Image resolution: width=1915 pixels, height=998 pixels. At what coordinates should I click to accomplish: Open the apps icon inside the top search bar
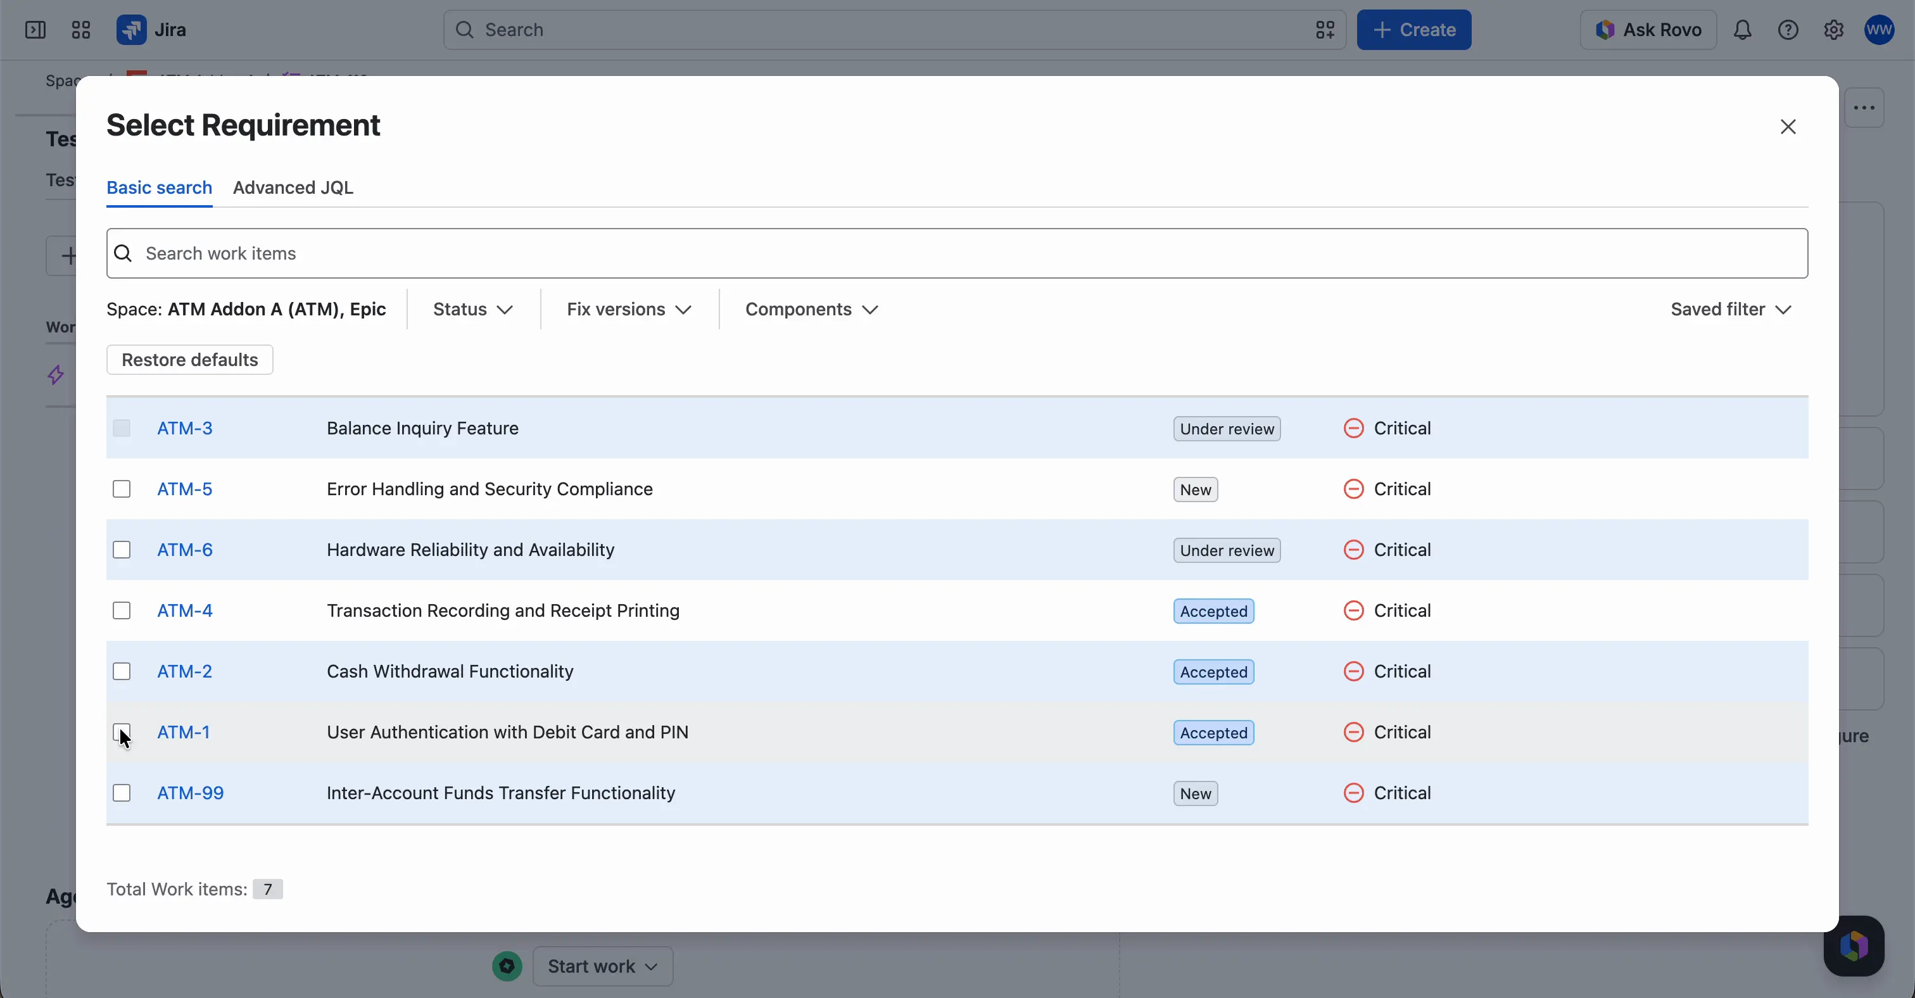[x=1325, y=30]
